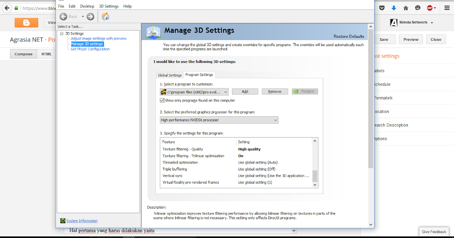The width and height of the screenshot is (454, 238).
Task: Open the Pocket icon in browser toolbar
Action: (382, 8)
